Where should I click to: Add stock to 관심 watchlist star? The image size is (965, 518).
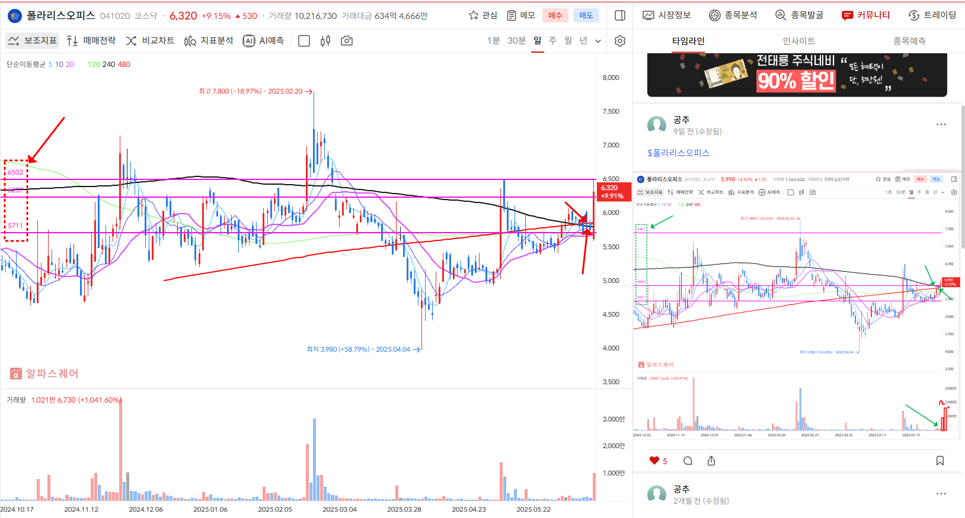pyautogui.click(x=483, y=15)
